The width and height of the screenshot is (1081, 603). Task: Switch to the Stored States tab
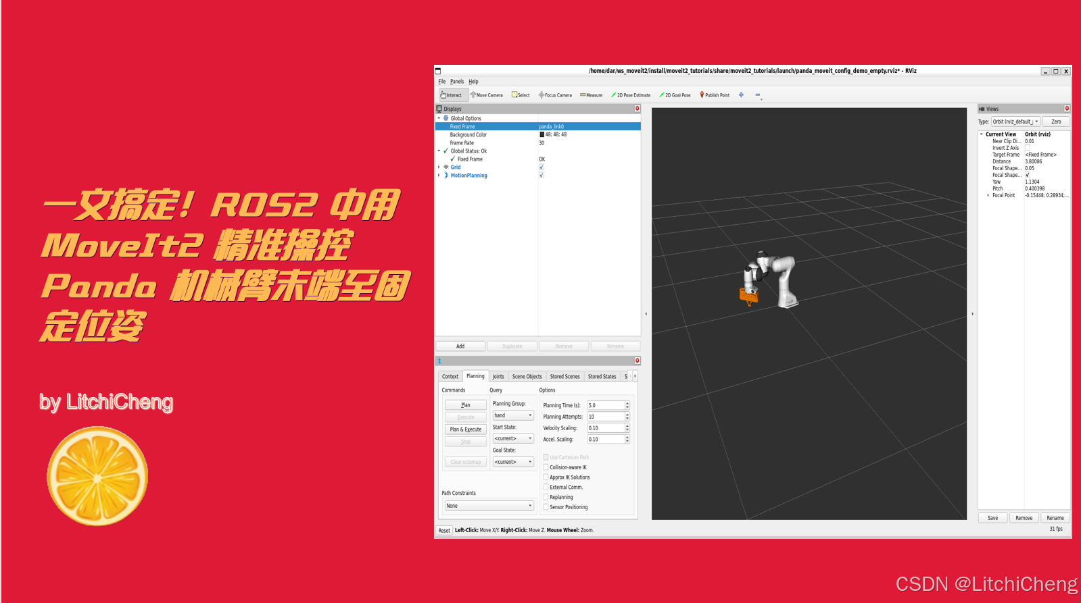(602, 377)
